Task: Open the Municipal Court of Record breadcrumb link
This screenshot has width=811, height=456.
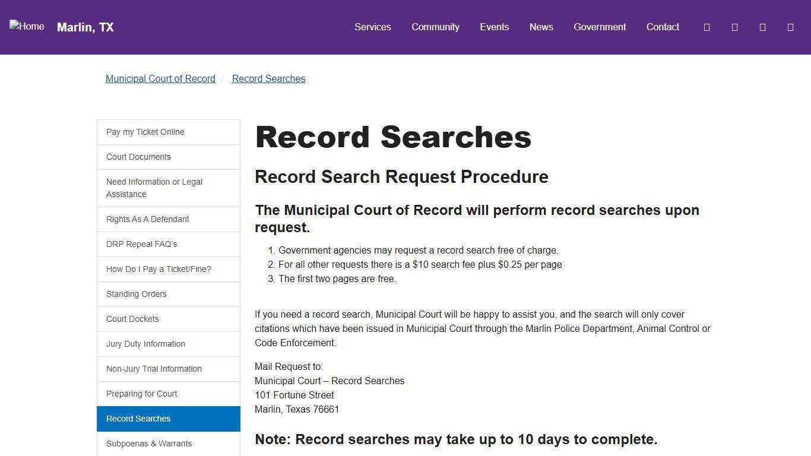Action: 160,78
